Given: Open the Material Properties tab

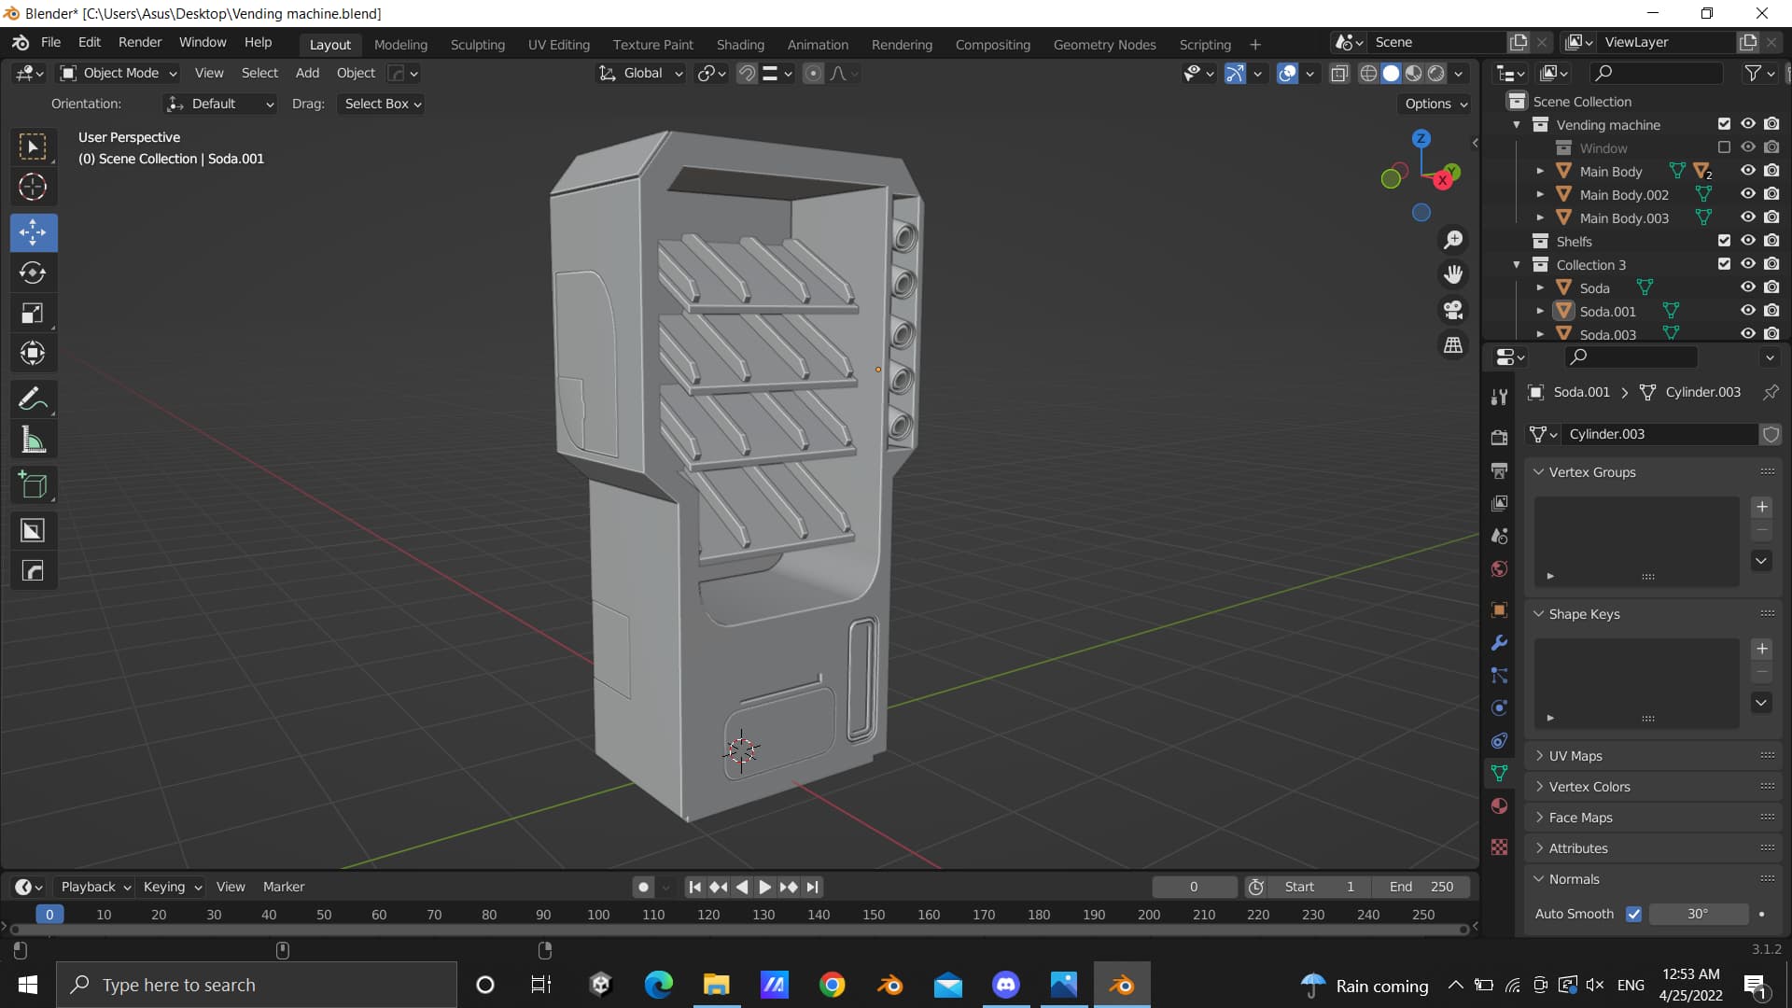Looking at the screenshot, I should (x=1499, y=805).
